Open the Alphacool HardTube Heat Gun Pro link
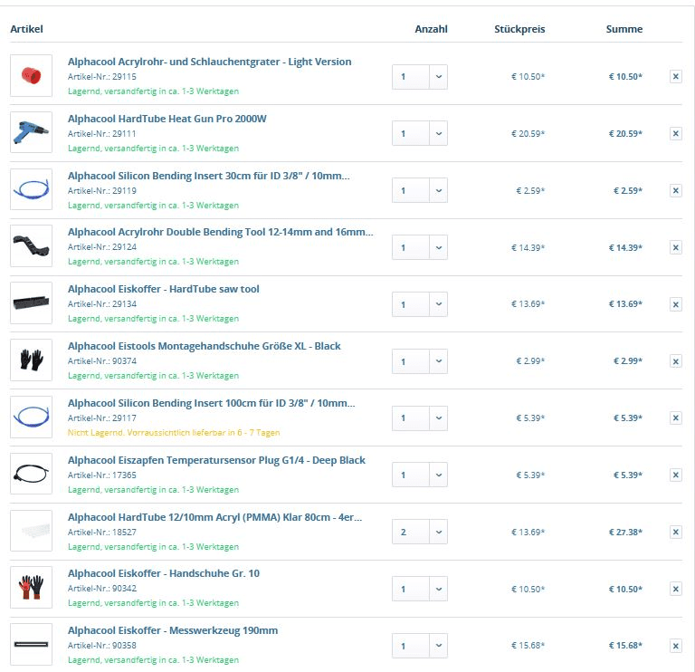Viewport: 695px width, 672px height. point(167,119)
